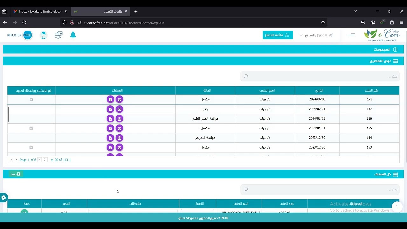Go to previous page of requests

point(17,160)
